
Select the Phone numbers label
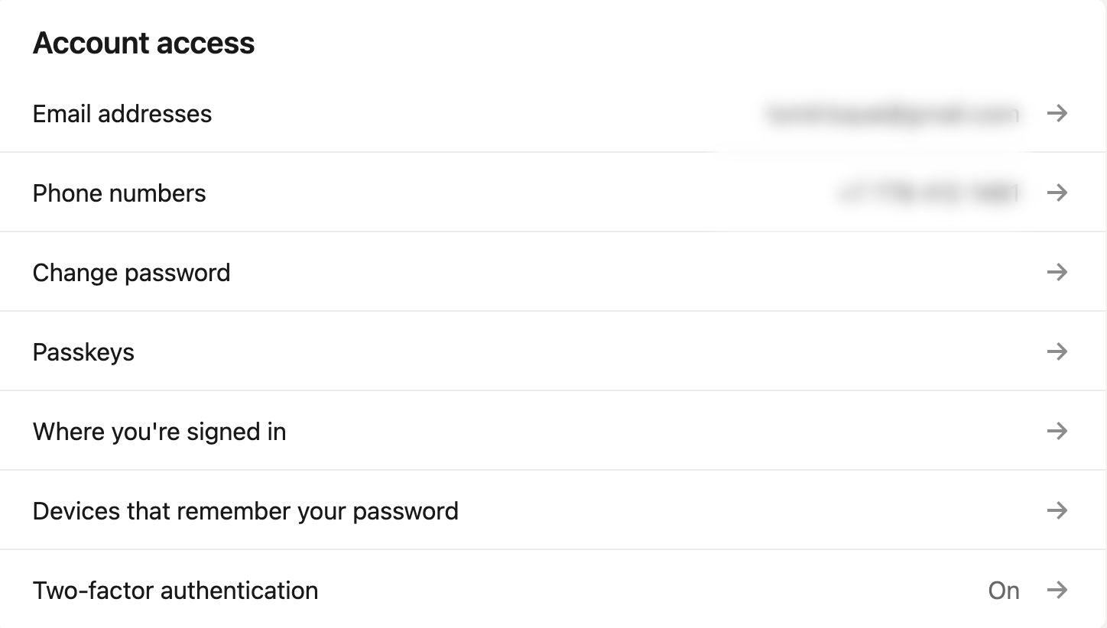(x=119, y=193)
